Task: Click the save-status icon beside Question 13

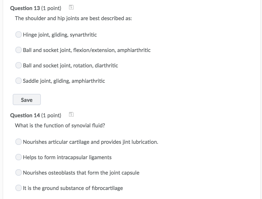Action: tap(71, 7)
